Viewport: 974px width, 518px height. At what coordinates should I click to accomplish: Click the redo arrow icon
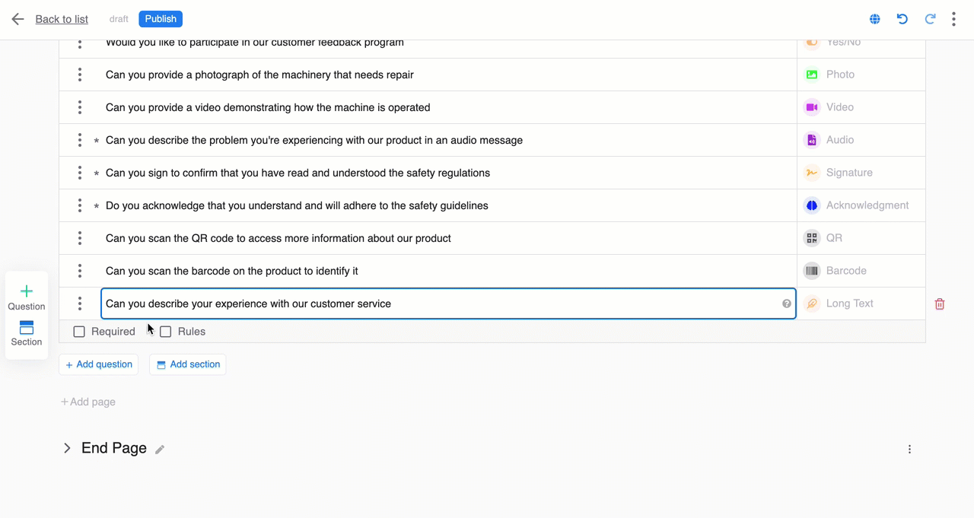[x=930, y=19]
